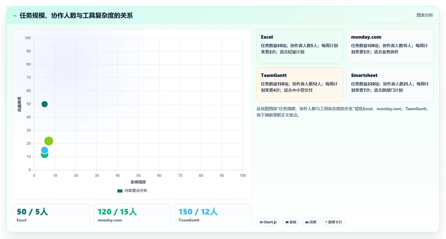Open the Excel info card

[300, 46]
